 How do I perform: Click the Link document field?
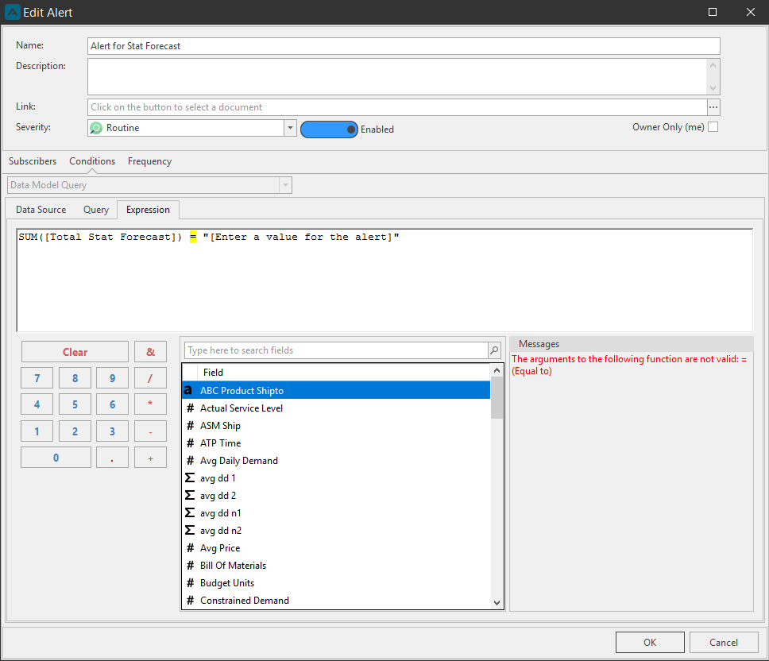click(397, 107)
